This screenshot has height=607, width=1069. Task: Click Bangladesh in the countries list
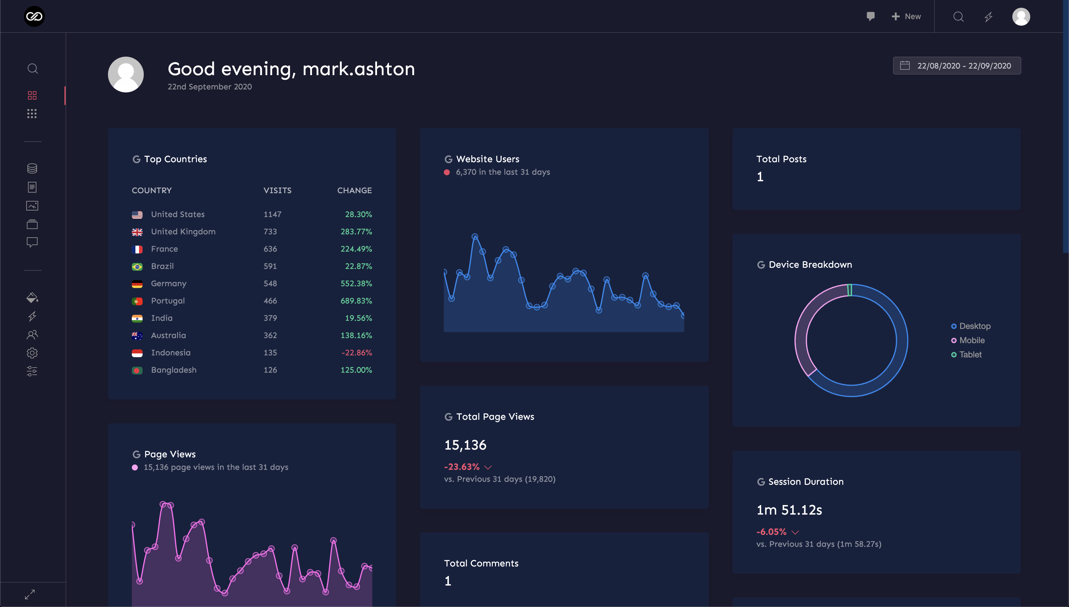coord(174,370)
